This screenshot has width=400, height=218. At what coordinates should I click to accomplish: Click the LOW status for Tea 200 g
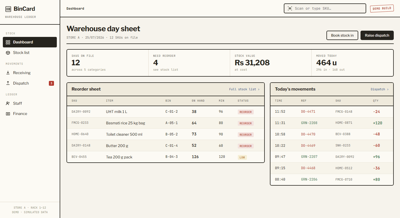(242, 157)
